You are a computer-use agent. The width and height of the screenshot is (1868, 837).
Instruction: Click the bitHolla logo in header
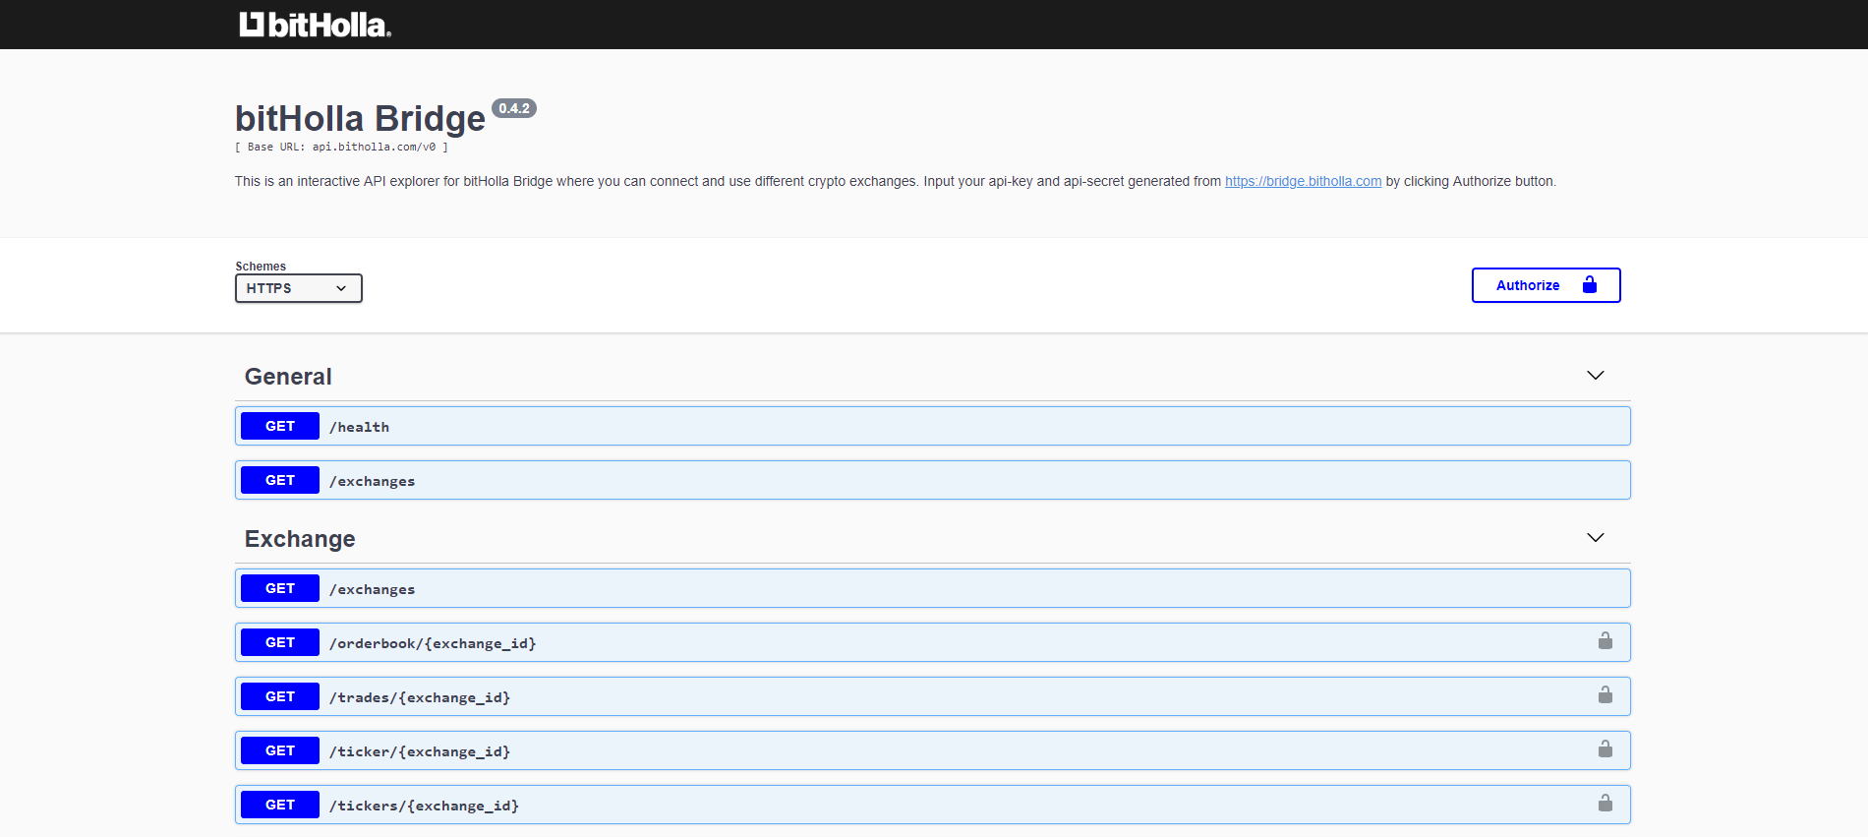tap(315, 25)
